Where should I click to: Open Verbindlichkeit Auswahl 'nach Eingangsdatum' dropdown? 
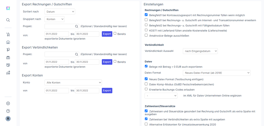pyautogui.click(x=200, y=51)
